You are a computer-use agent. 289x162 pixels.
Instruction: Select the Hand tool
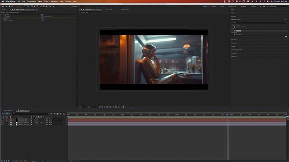pyautogui.click(x=9, y=6)
